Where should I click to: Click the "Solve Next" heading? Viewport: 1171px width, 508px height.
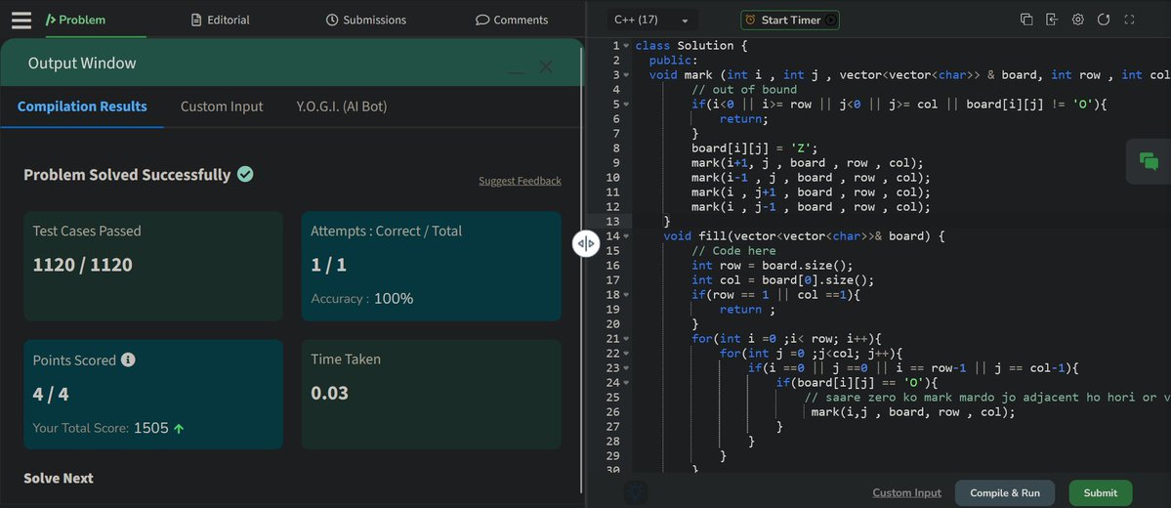[59, 478]
